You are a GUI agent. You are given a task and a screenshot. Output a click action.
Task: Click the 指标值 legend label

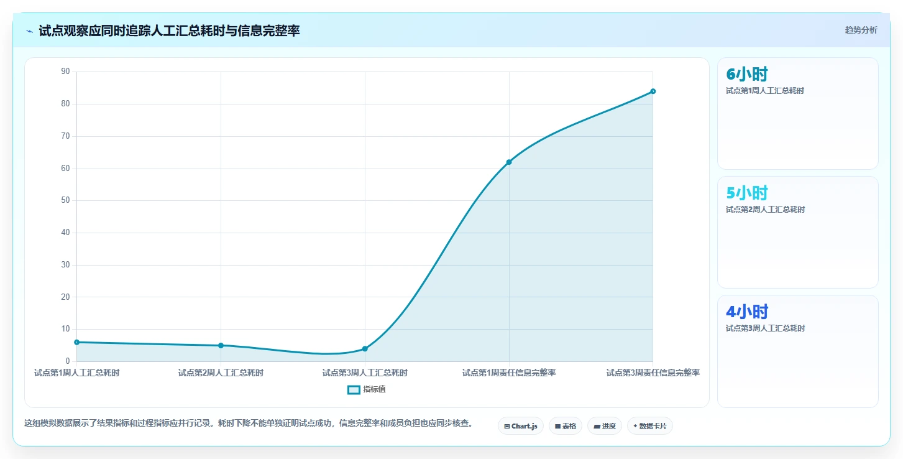tap(374, 389)
